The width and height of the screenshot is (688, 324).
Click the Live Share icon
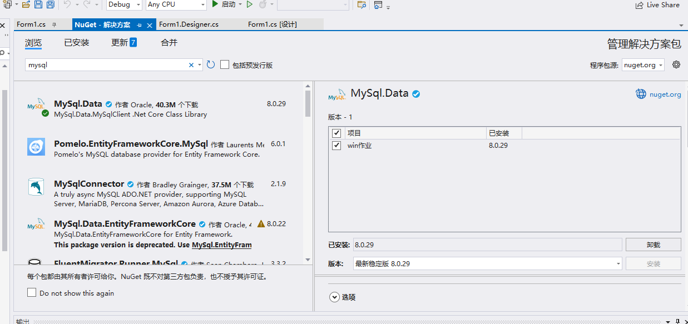tap(640, 5)
